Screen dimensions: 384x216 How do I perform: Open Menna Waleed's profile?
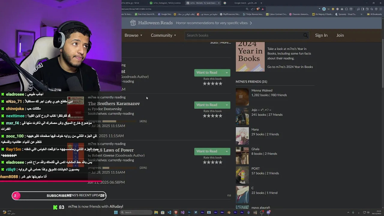coord(262,90)
